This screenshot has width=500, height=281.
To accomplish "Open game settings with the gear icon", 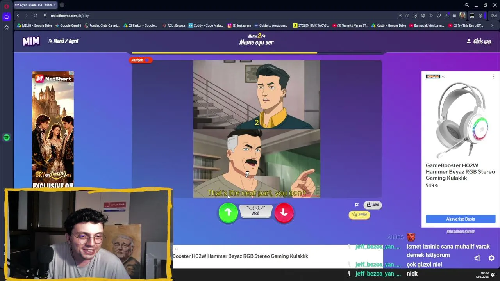I will [x=491, y=258].
